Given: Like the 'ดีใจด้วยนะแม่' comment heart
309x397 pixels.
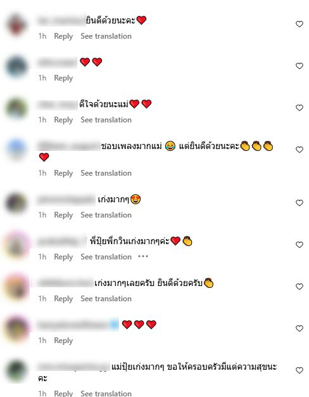Looking at the screenshot, I should click(x=300, y=108).
